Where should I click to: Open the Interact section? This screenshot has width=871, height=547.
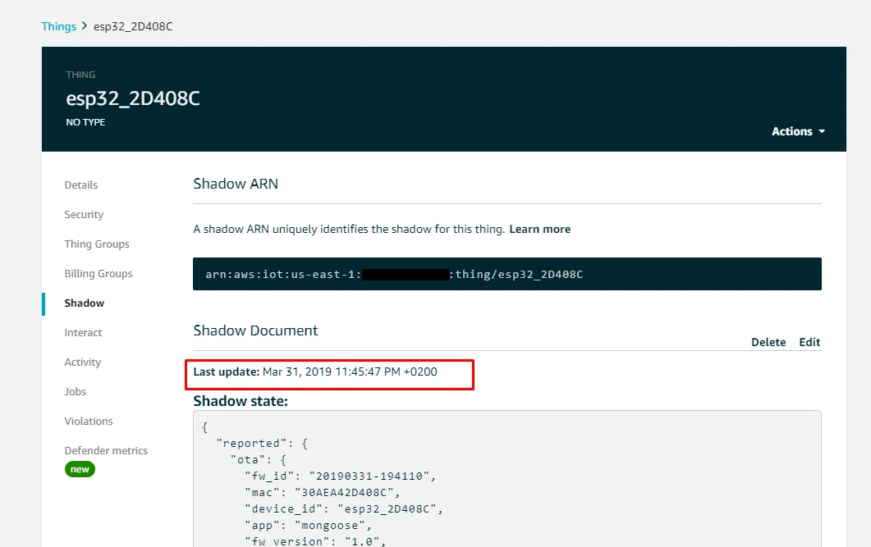tap(84, 333)
